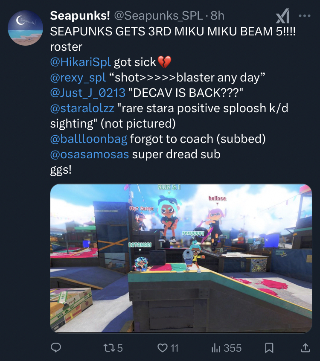
Task: Visit the @Seapunks_SPL handle
Action: click(x=158, y=16)
